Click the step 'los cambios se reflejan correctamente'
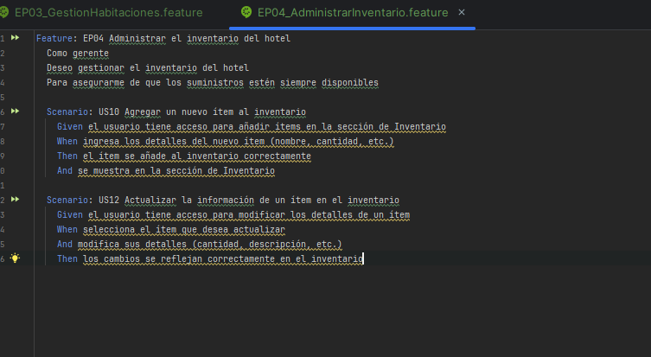 pyautogui.click(x=178, y=259)
